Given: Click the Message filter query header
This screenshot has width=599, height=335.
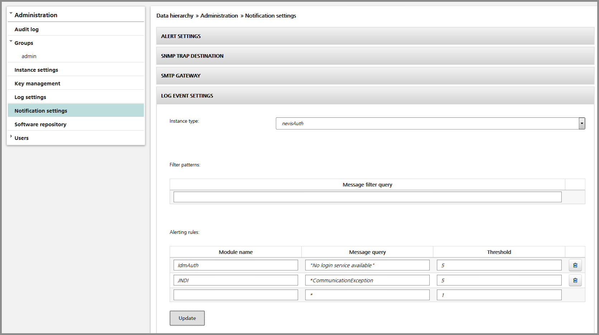Looking at the screenshot, I should [x=367, y=185].
